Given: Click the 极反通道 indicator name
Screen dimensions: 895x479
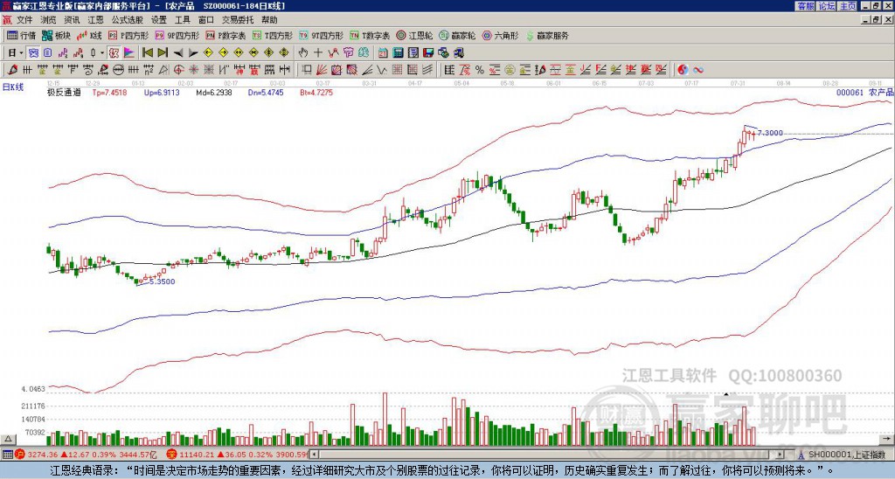Looking at the screenshot, I should 64,92.
